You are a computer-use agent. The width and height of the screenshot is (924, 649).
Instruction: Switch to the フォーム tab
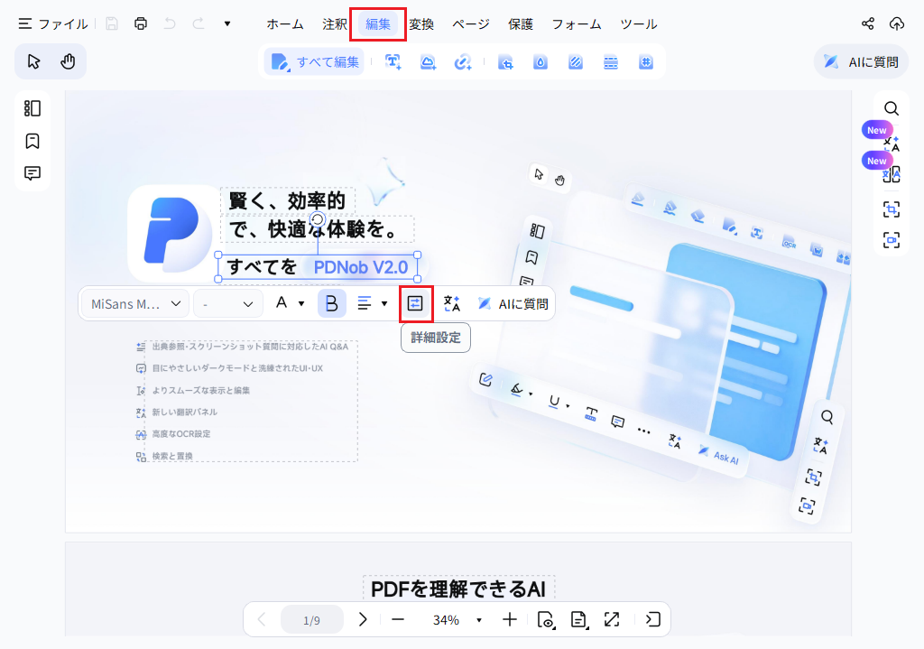coord(576,24)
